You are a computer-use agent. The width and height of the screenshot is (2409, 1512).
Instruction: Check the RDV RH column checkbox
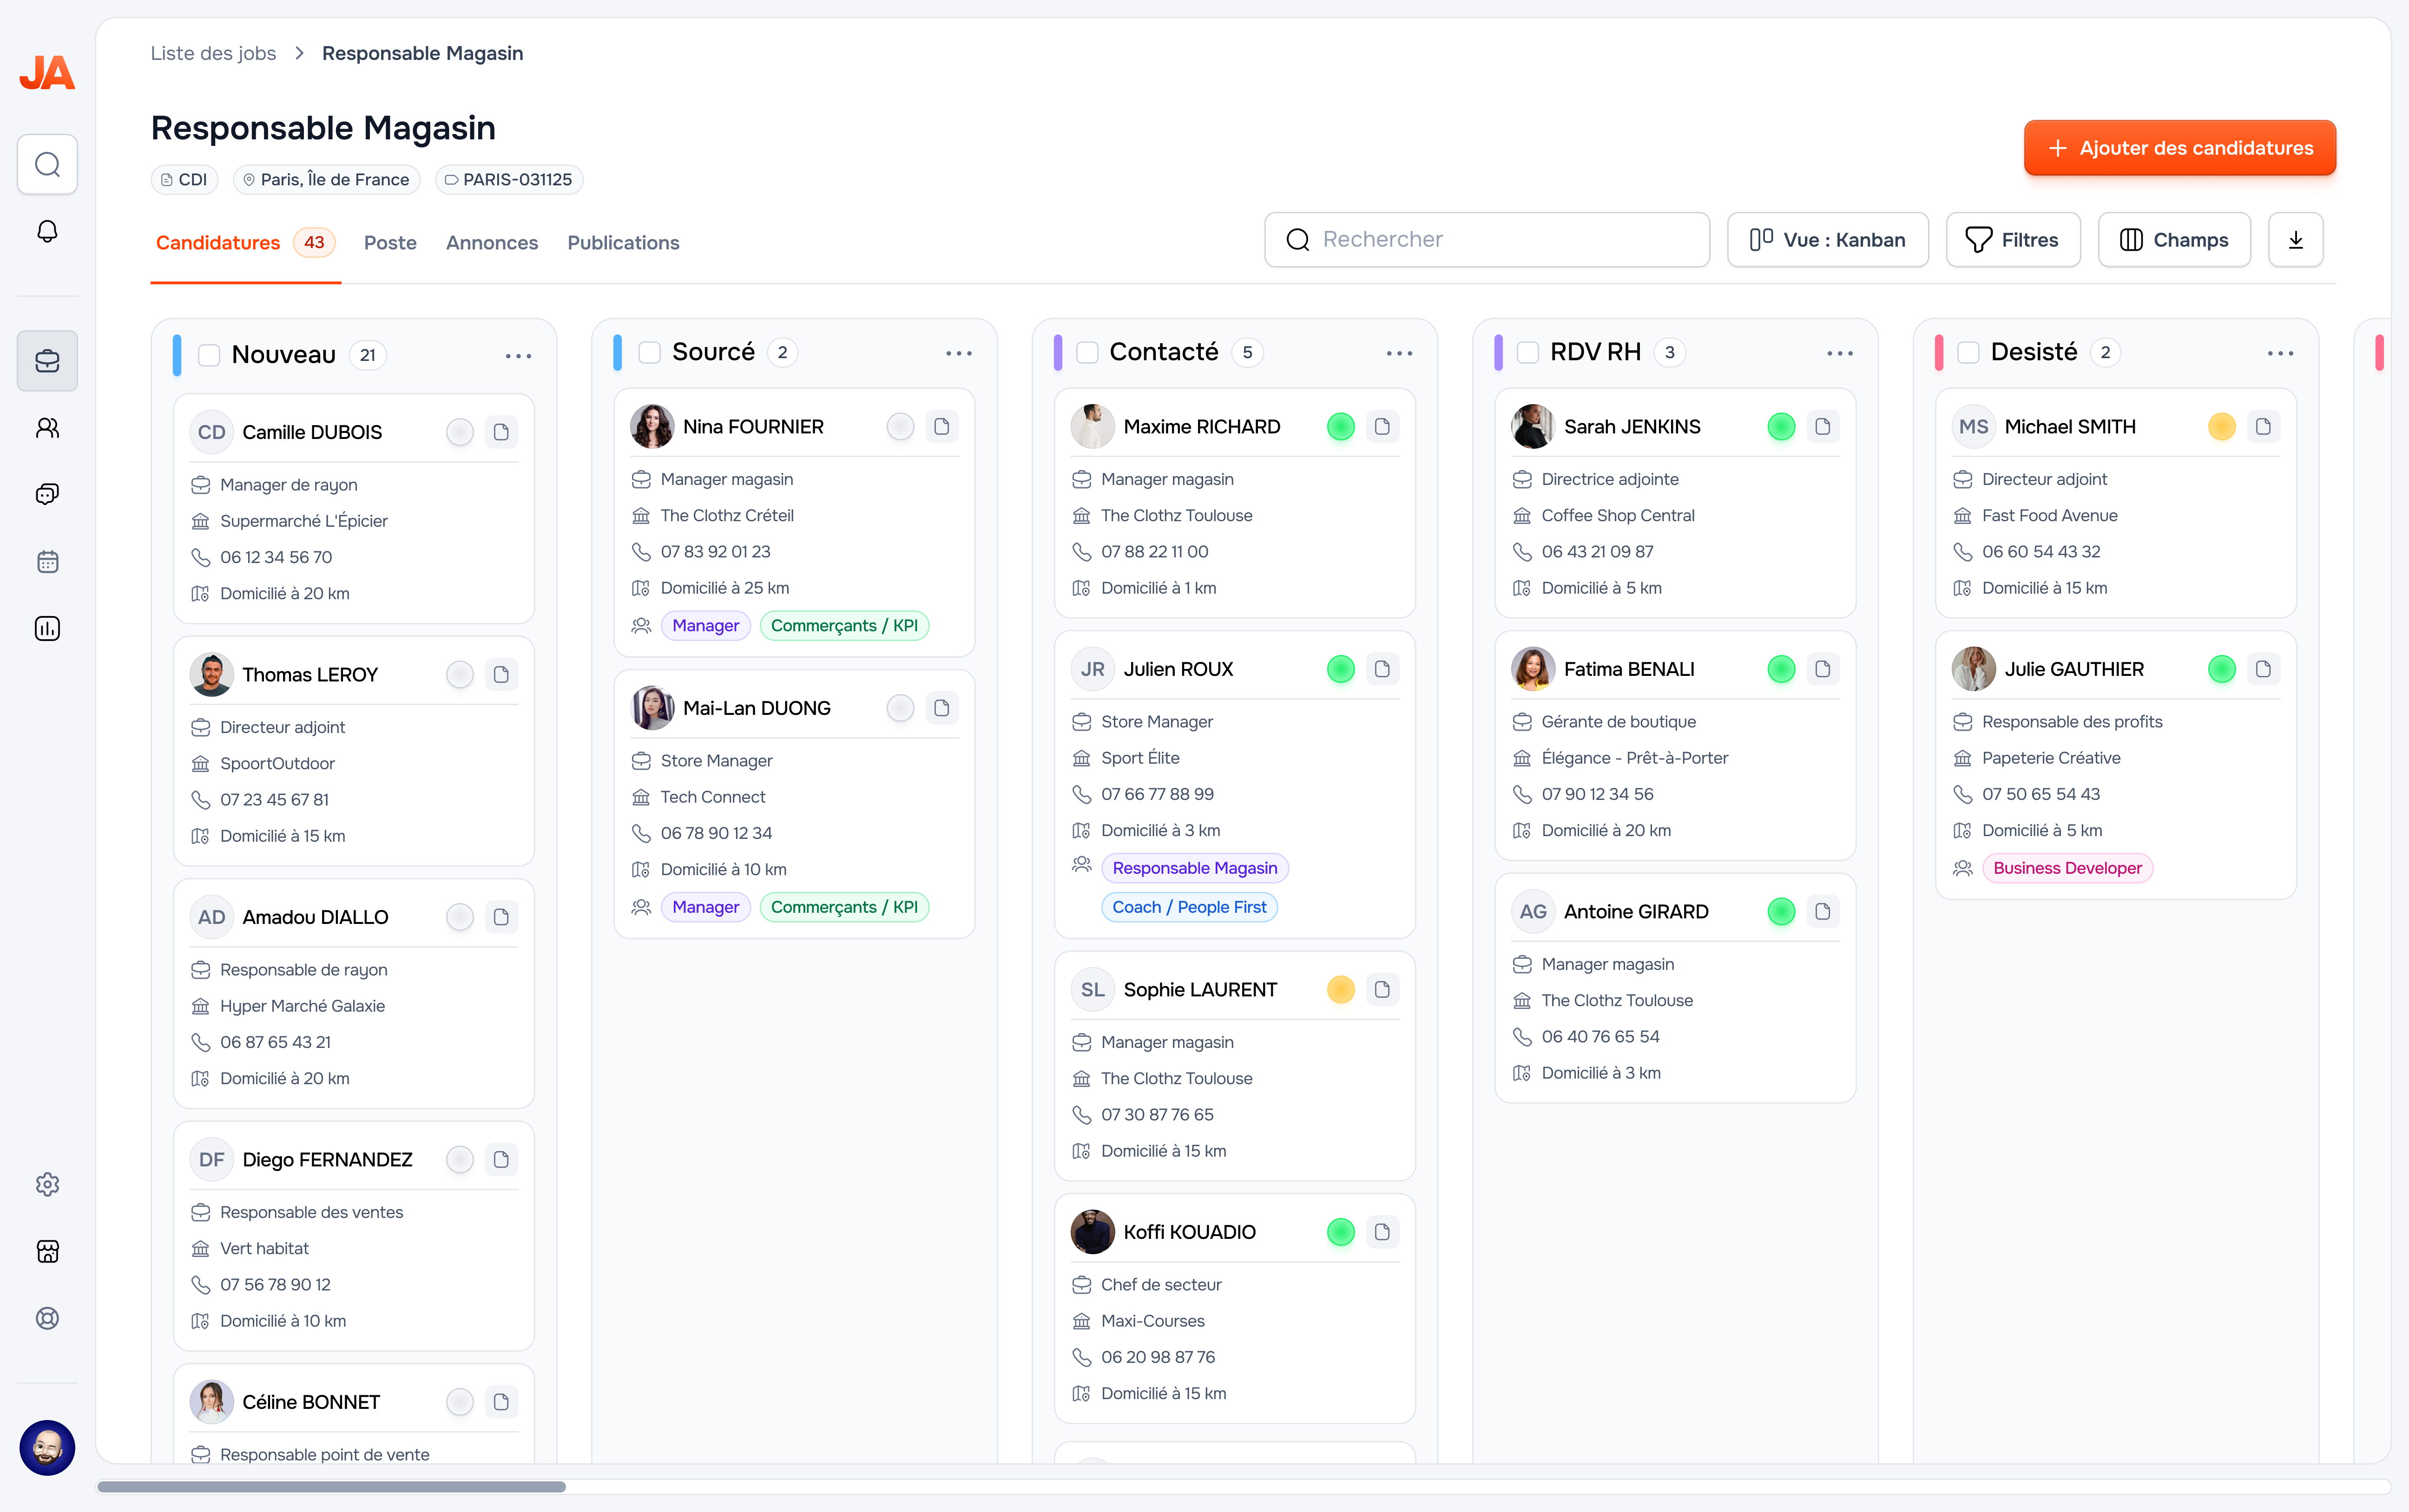[x=1527, y=352]
